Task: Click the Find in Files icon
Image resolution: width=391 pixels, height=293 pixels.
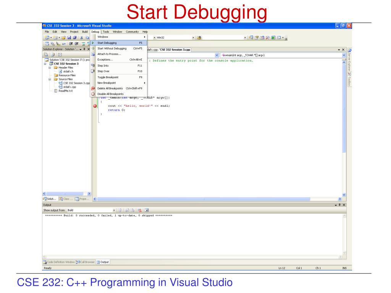Action: click(x=199, y=38)
